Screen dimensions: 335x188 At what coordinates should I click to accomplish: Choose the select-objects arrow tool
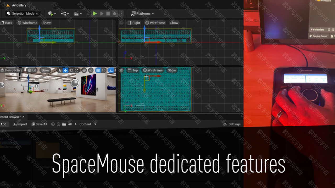pyautogui.click(x=60, y=70)
